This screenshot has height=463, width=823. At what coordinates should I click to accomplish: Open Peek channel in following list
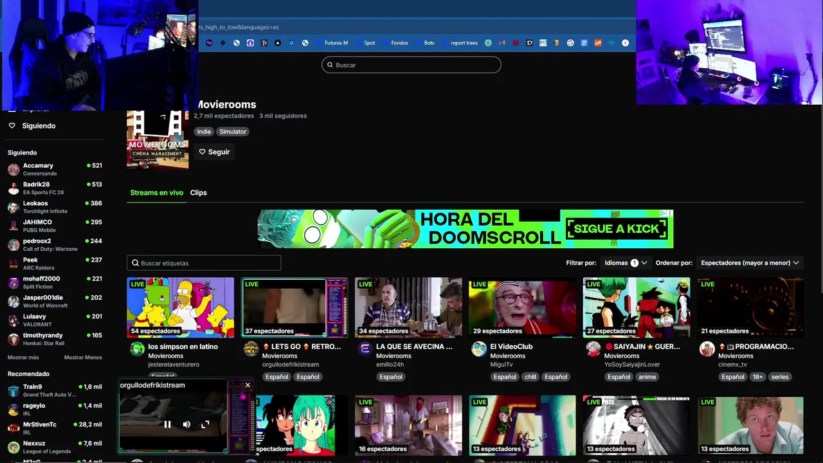(55, 264)
